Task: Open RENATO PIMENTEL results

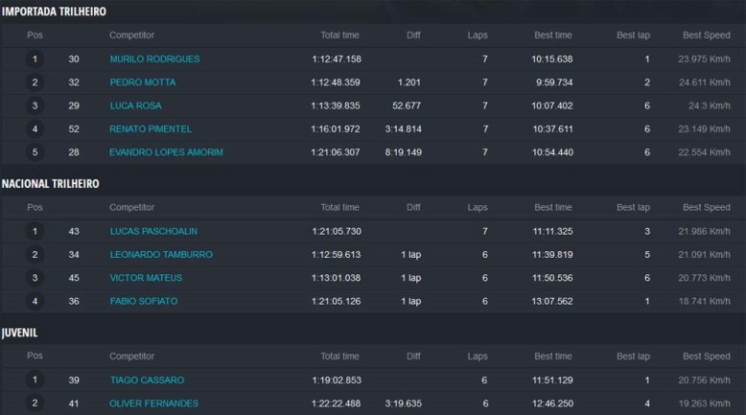Action: (151, 128)
